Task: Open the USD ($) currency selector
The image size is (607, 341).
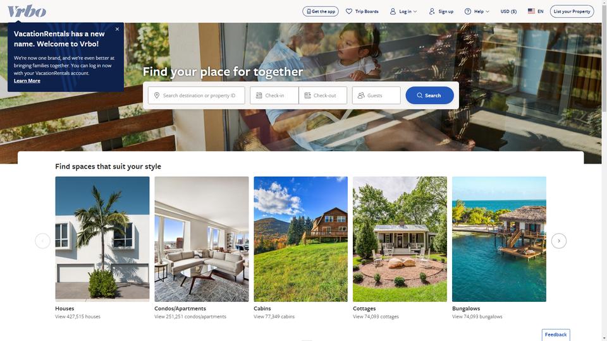Action: pos(508,11)
